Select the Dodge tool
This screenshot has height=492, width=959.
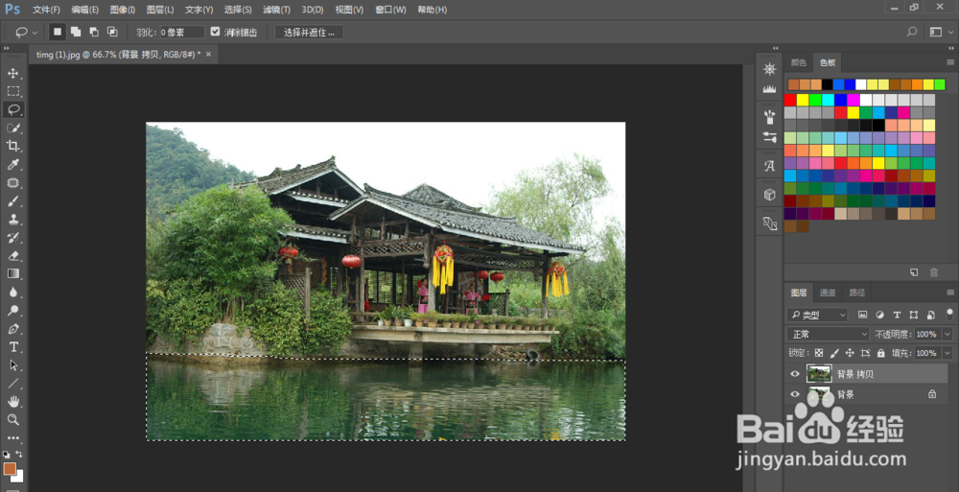[x=12, y=310]
